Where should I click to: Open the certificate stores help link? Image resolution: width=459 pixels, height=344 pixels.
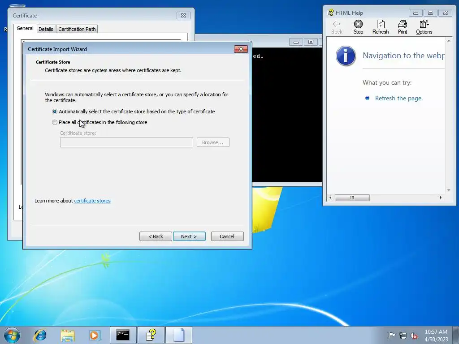(x=92, y=201)
